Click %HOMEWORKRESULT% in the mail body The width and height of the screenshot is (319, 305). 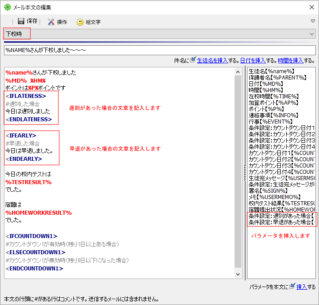click(39, 212)
